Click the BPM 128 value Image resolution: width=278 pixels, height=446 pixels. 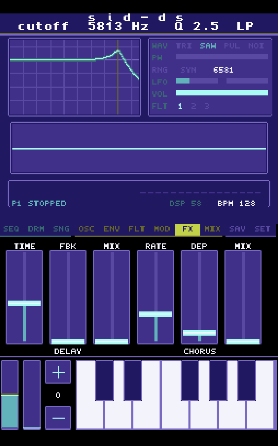[236, 204]
